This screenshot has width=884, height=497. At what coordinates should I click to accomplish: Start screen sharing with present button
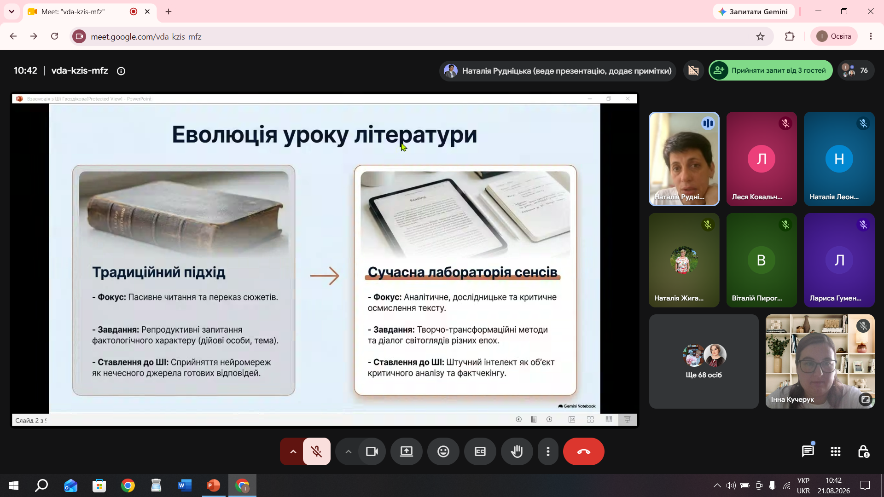coord(407,451)
